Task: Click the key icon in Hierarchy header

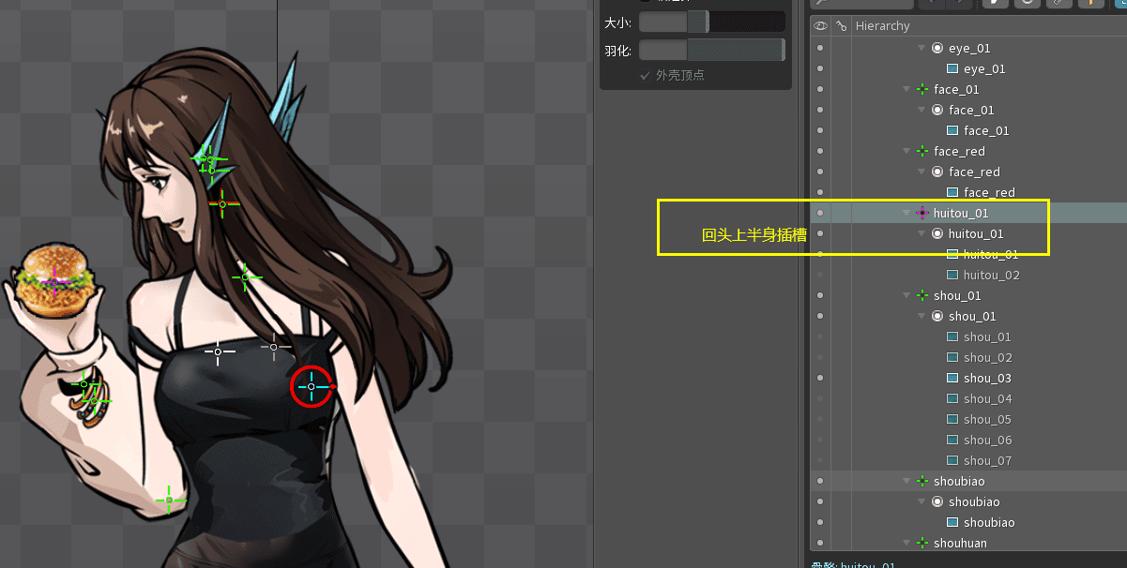Action: click(x=841, y=26)
